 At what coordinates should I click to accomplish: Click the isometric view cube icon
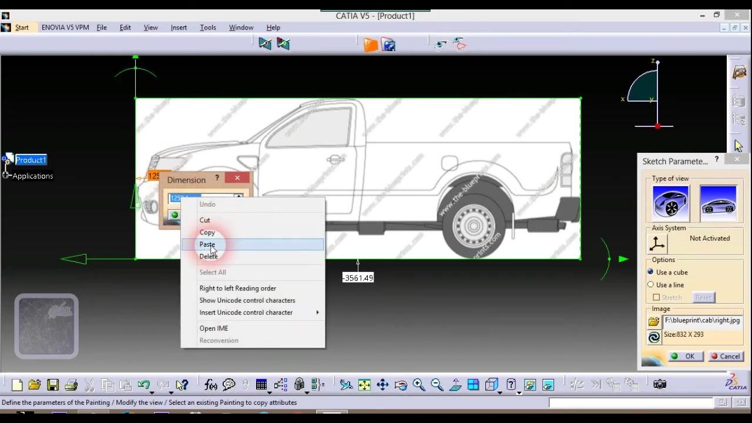pyautogui.click(x=492, y=385)
